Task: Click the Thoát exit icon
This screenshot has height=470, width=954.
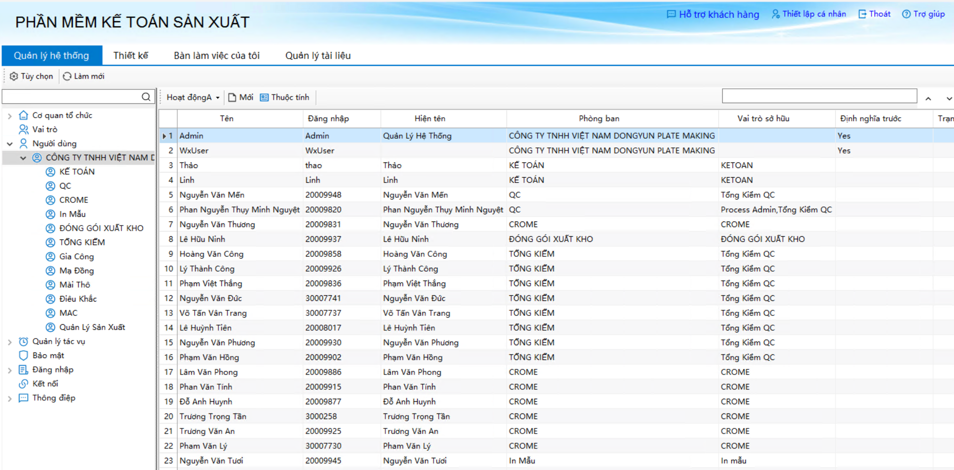Action: click(x=863, y=14)
